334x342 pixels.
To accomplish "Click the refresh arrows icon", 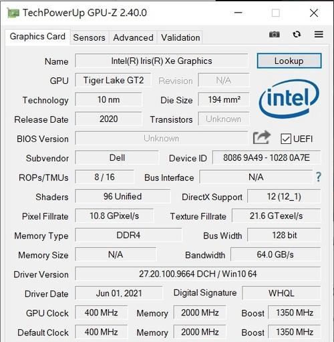I will coord(297,35).
